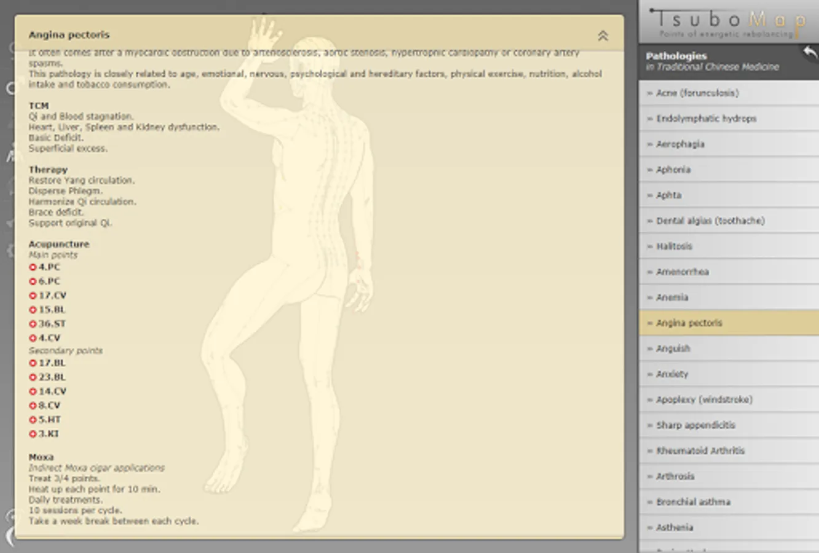This screenshot has height=553, width=819.
Task: Select the Aphta pathology
Action: (x=729, y=195)
